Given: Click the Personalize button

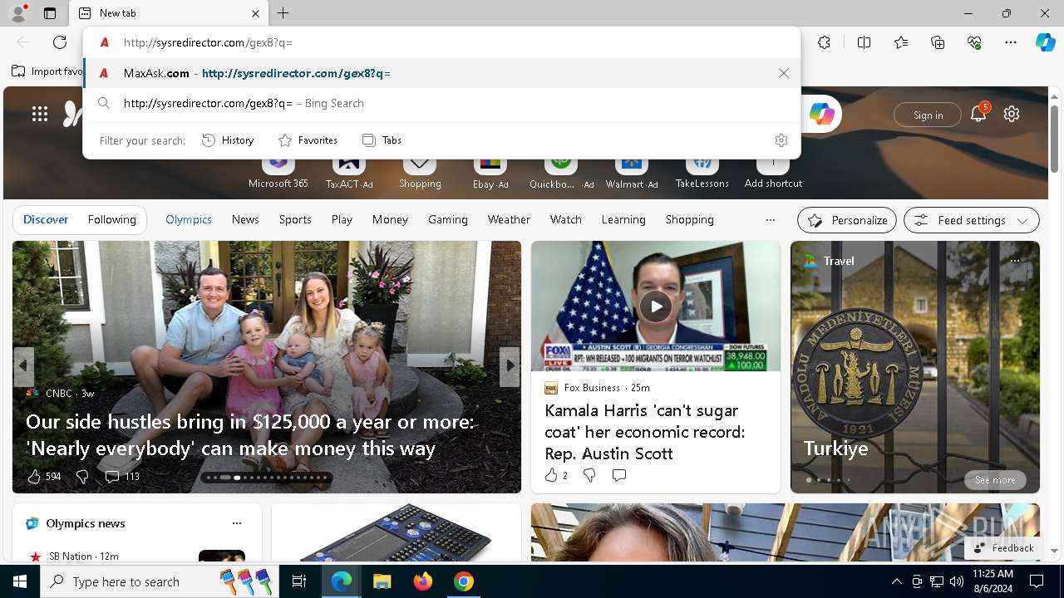Looking at the screenshot, I should [847, 220].
